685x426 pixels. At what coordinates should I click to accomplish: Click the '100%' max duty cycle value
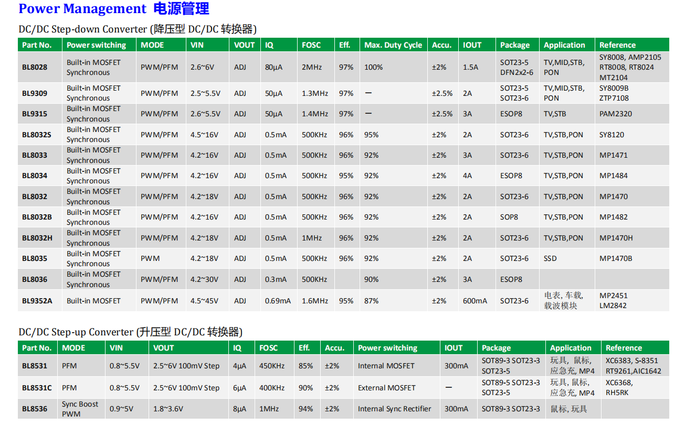(373, 67)
